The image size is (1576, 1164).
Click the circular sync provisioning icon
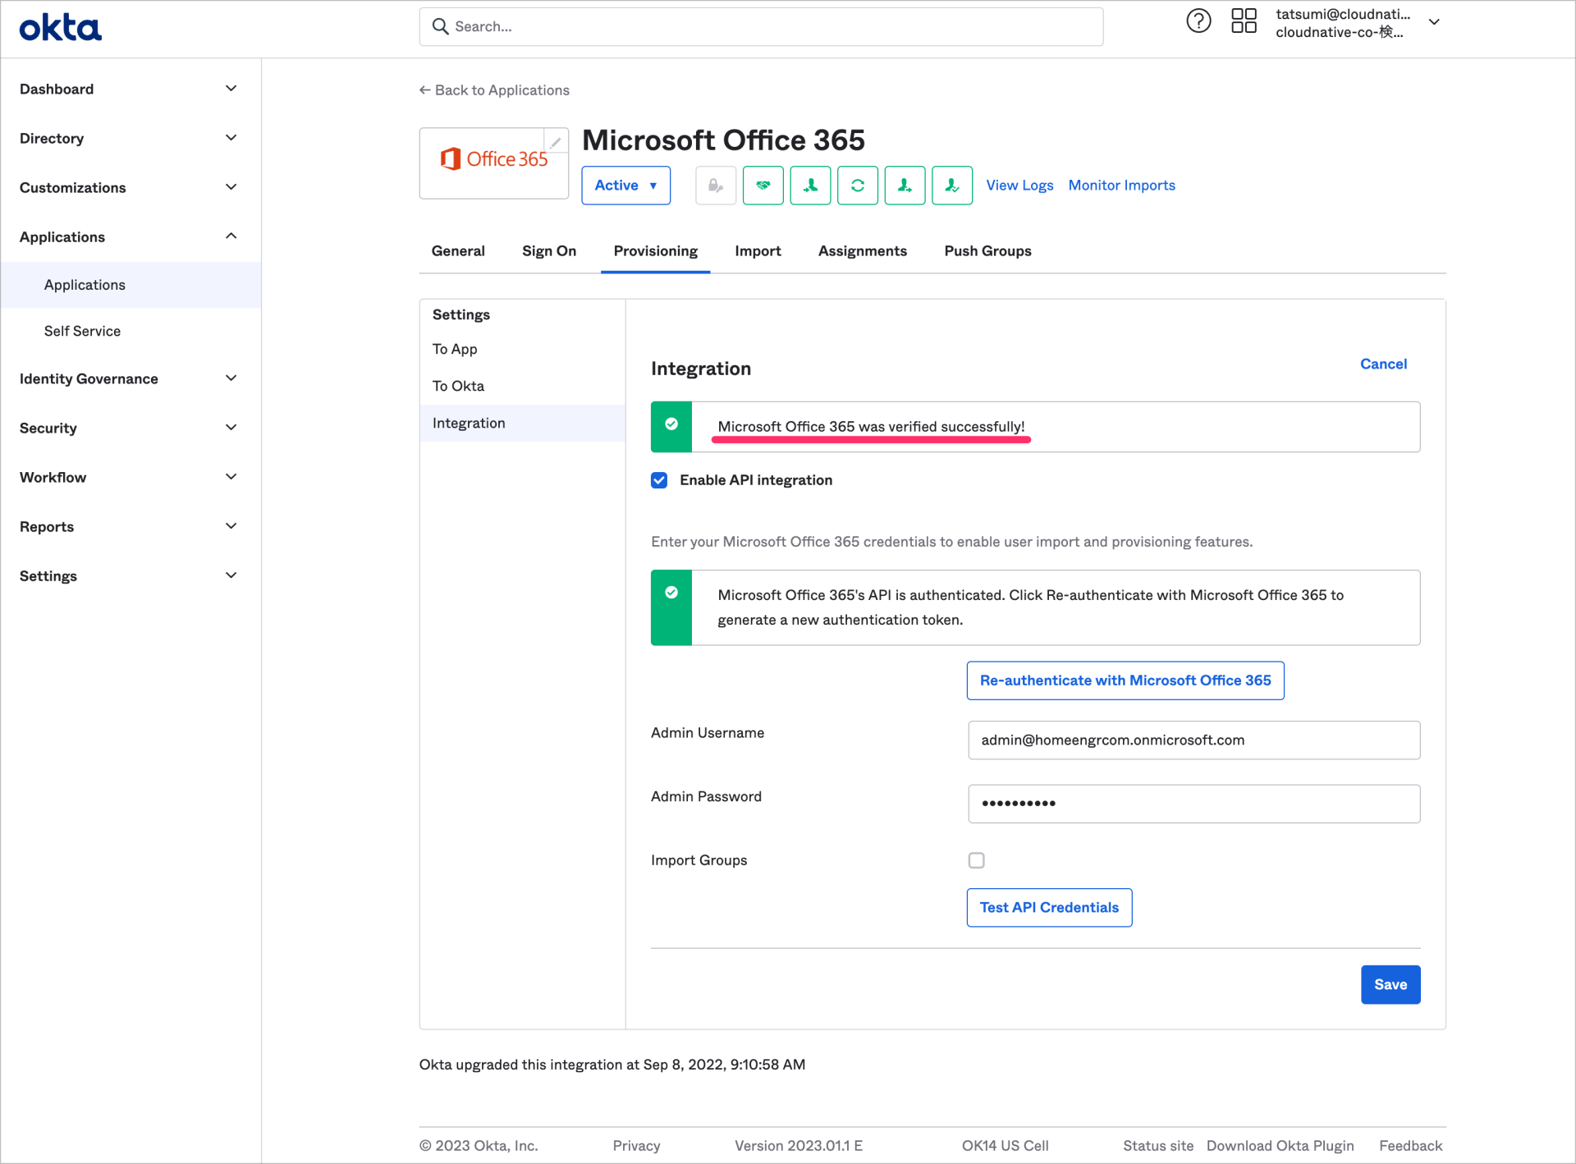pos(858,186)
